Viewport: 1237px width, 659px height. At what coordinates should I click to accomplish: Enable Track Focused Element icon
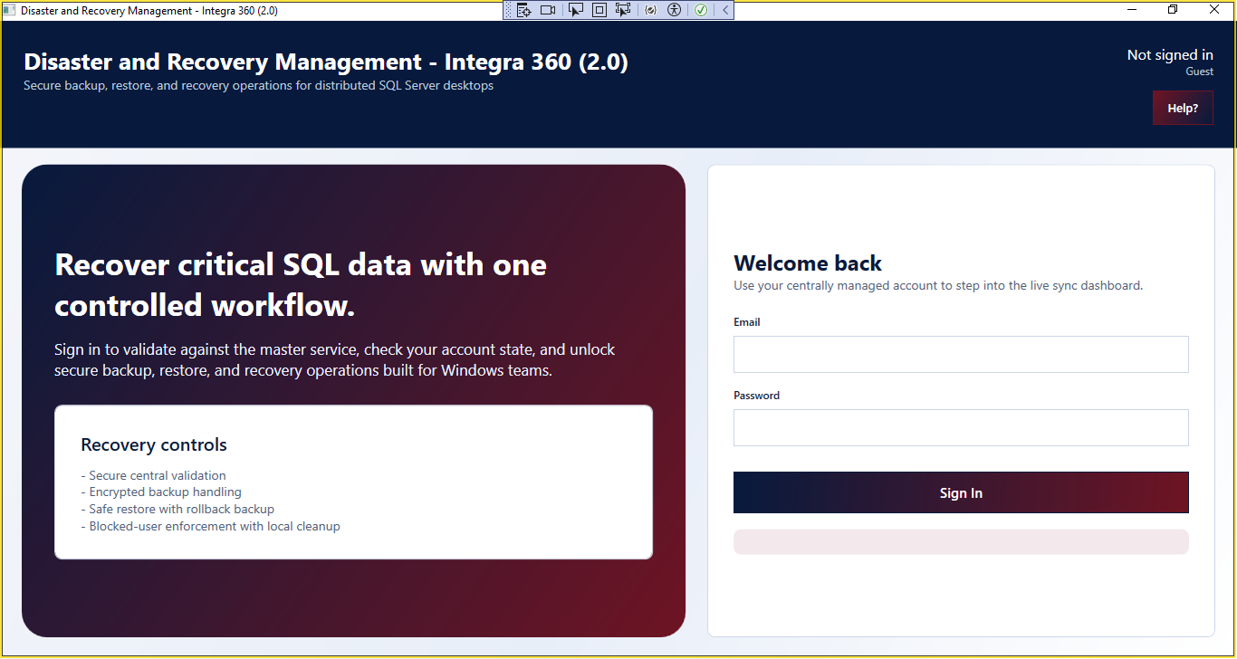click(x=623, y=10)
